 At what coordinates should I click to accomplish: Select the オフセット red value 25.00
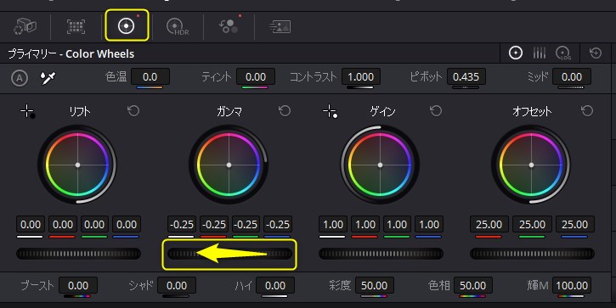pyautogui.click(x=489, y=225)
